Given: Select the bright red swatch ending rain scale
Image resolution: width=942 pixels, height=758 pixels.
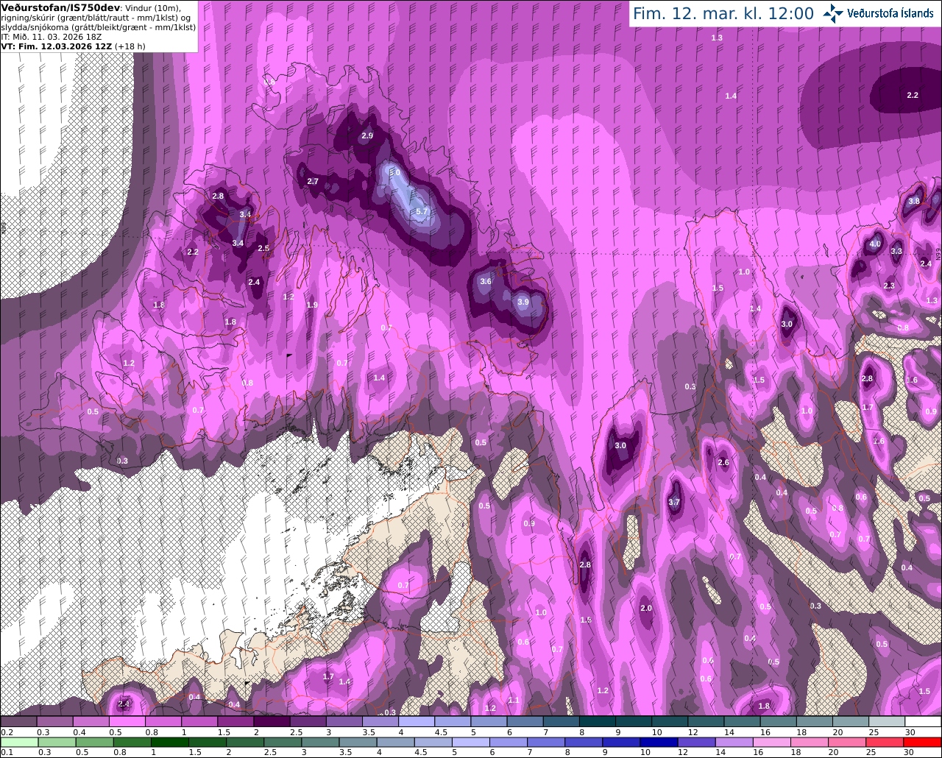Looking at the screenshot, I should tap(923, 743).
